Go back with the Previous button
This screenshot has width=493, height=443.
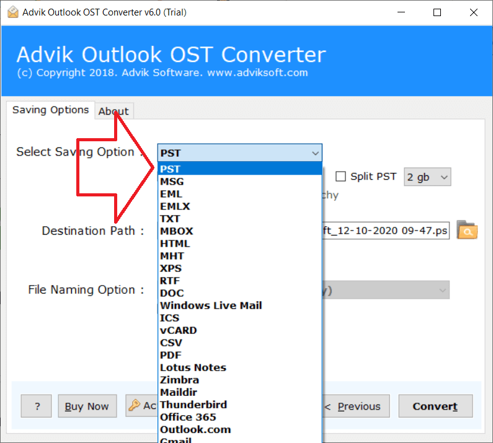tap(356, 406)
